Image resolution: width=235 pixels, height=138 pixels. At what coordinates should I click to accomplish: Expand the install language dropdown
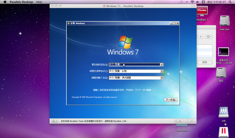pyautogui.click(x=162, y=65)
